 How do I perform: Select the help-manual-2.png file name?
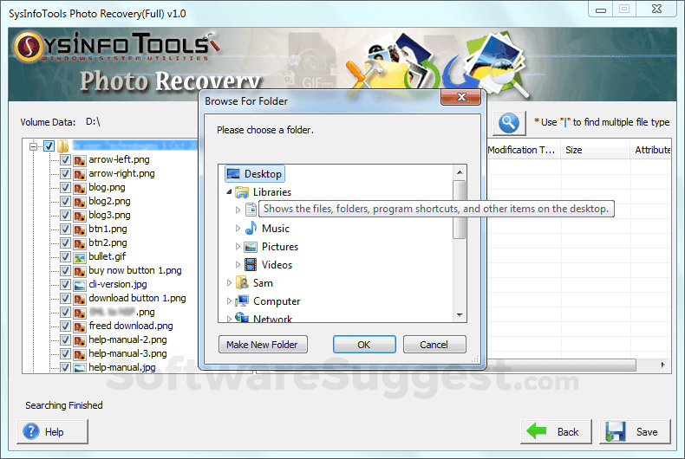point(127,339)
